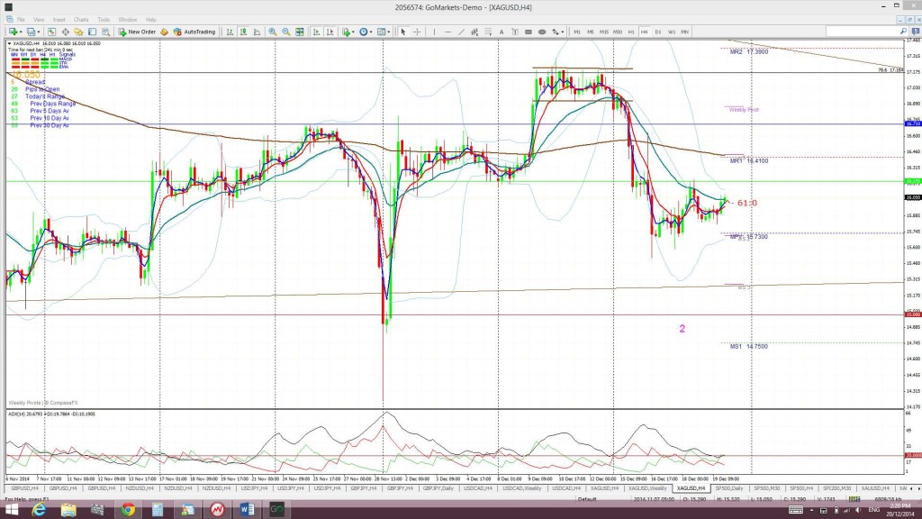Select the trendline drawing tool
This screenshot has width=922, height=519.
coord(462,32)
